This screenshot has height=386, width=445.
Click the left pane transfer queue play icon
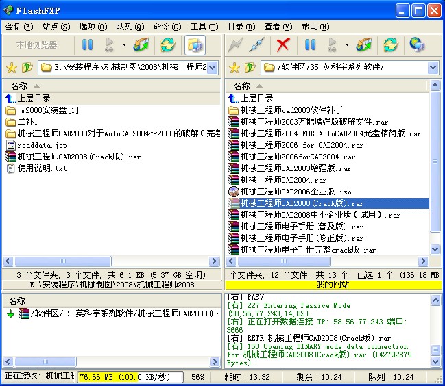pyautogui.click(x=109, y=44)
